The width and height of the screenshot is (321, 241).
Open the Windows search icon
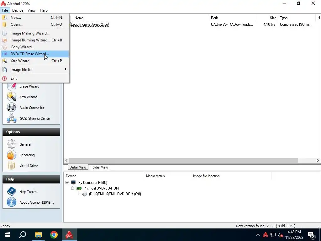[x=23, y=235]
